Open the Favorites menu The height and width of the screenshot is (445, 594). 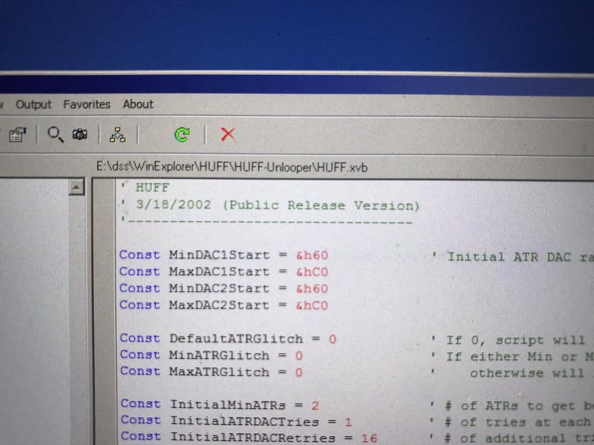pos(87,104)
